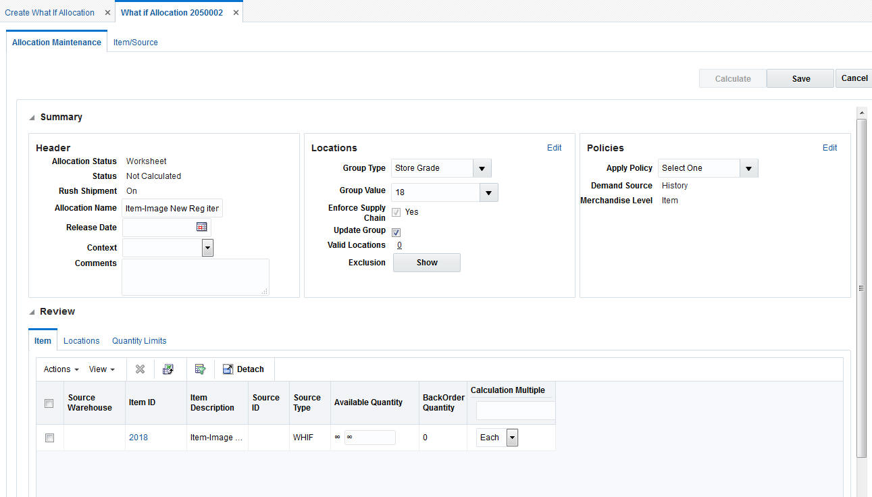Screen dimensions: 872x497
Task: Open the Quantity Limits tab in Review
Action: (x=139, y=340)
